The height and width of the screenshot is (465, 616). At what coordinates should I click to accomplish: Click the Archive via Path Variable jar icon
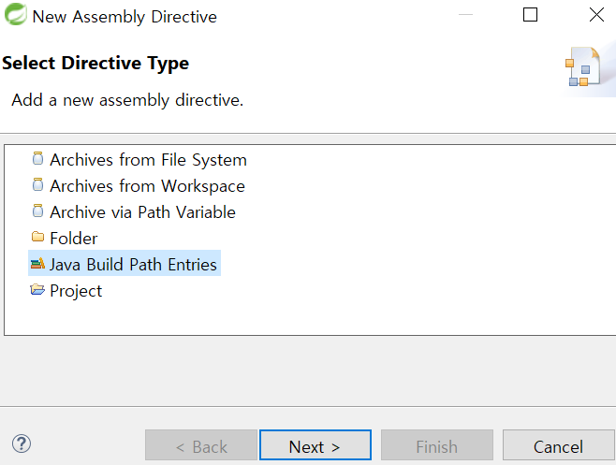click(37, 211)
